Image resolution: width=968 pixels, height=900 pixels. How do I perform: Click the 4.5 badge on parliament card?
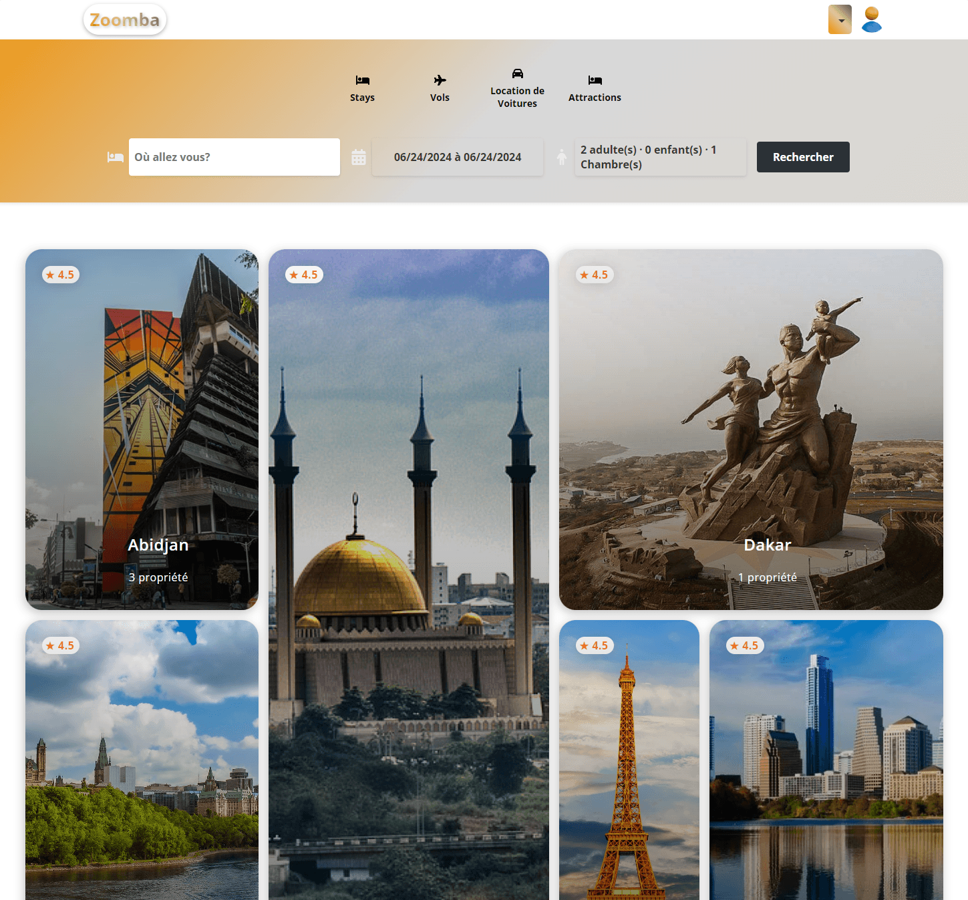tap(61, 645)
